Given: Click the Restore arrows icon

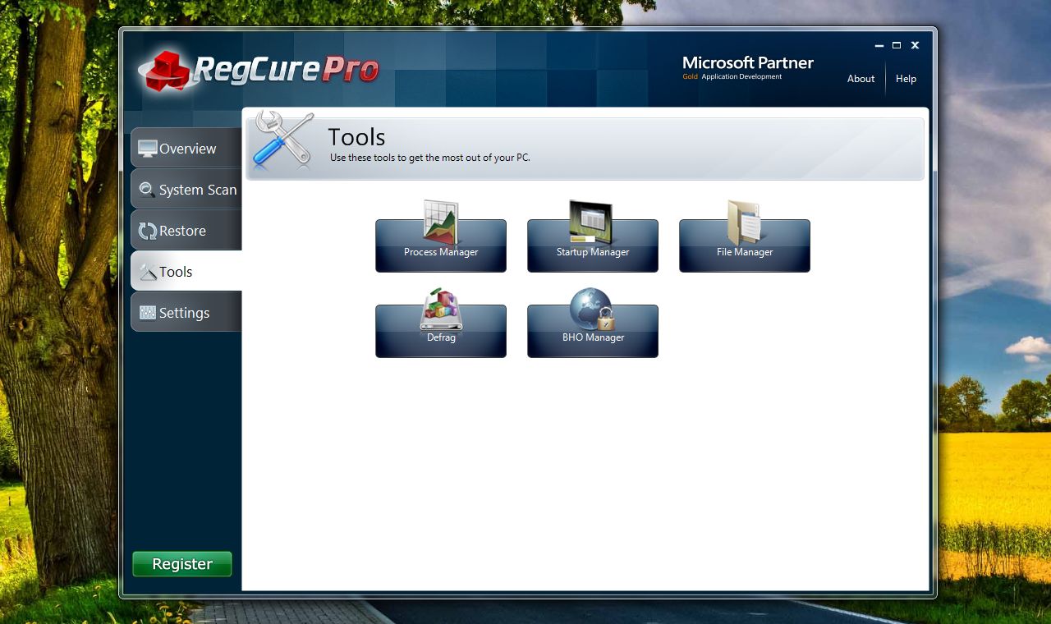Looking at the screenshot, I should 148,231.
